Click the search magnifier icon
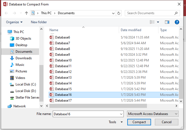186x130 pixels. tap(176, 13)
